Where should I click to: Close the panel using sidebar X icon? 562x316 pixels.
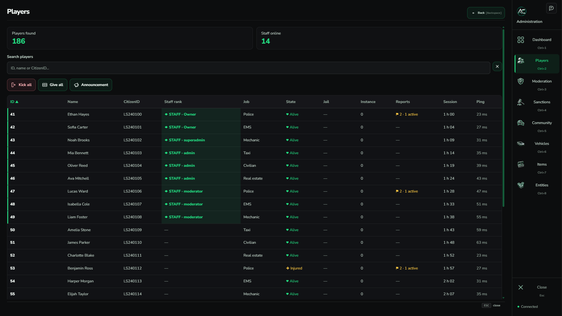(520, 287)
